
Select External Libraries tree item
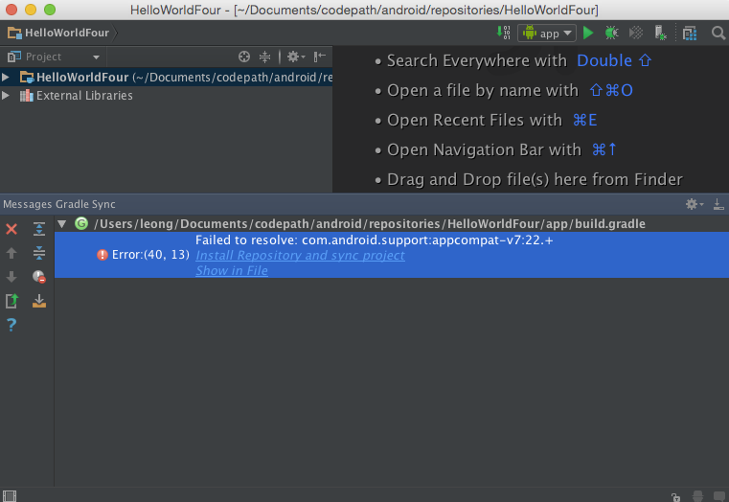coord(84,95)
